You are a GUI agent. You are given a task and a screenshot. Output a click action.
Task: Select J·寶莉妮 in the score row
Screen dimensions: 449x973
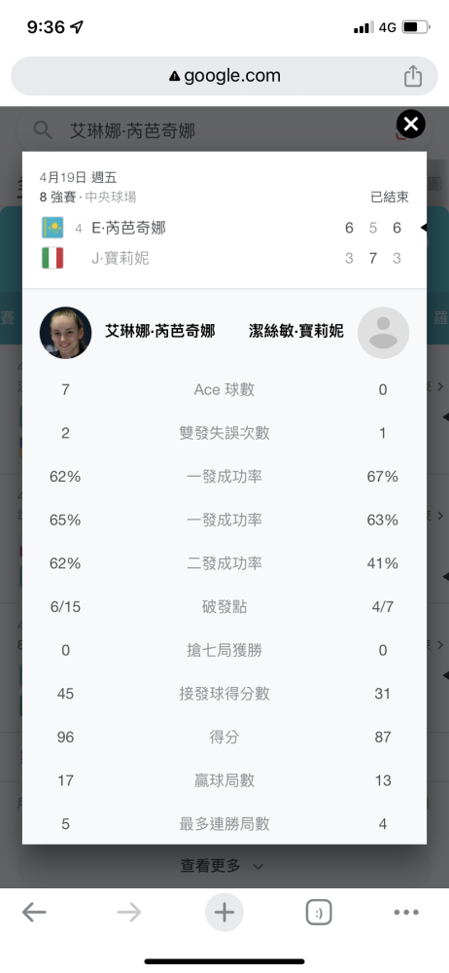tap(121, 258)
